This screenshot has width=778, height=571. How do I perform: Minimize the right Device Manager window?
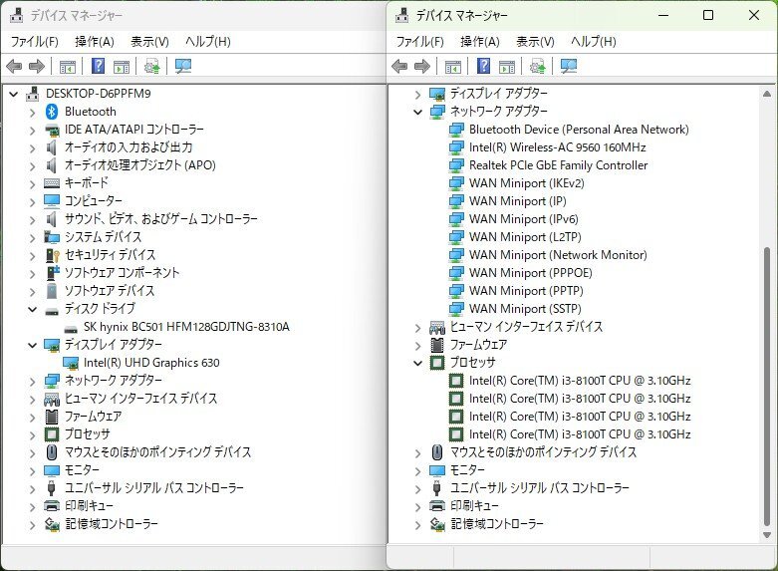point(663,15)
